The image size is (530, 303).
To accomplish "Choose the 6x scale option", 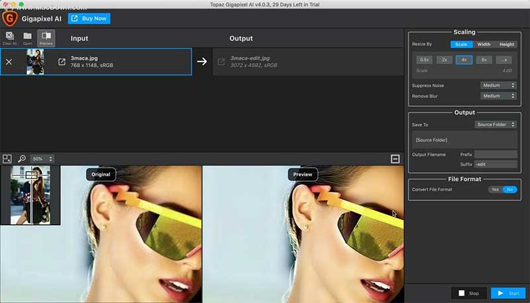I will (x=484, y=60).
